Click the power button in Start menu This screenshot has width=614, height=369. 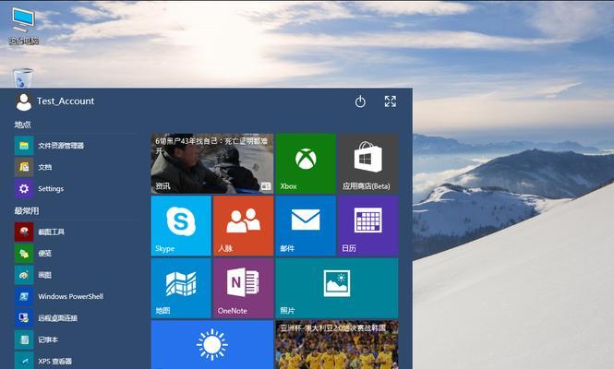click(x=360, y=101)
